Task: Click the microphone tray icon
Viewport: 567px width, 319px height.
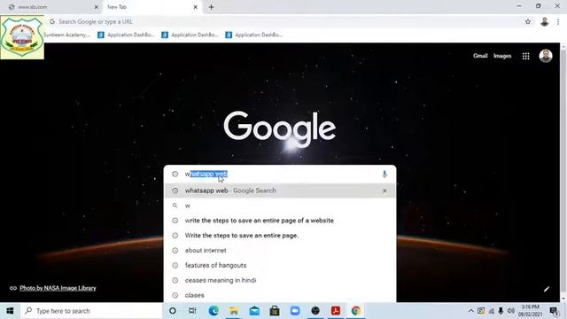Action: click(501, 311)
